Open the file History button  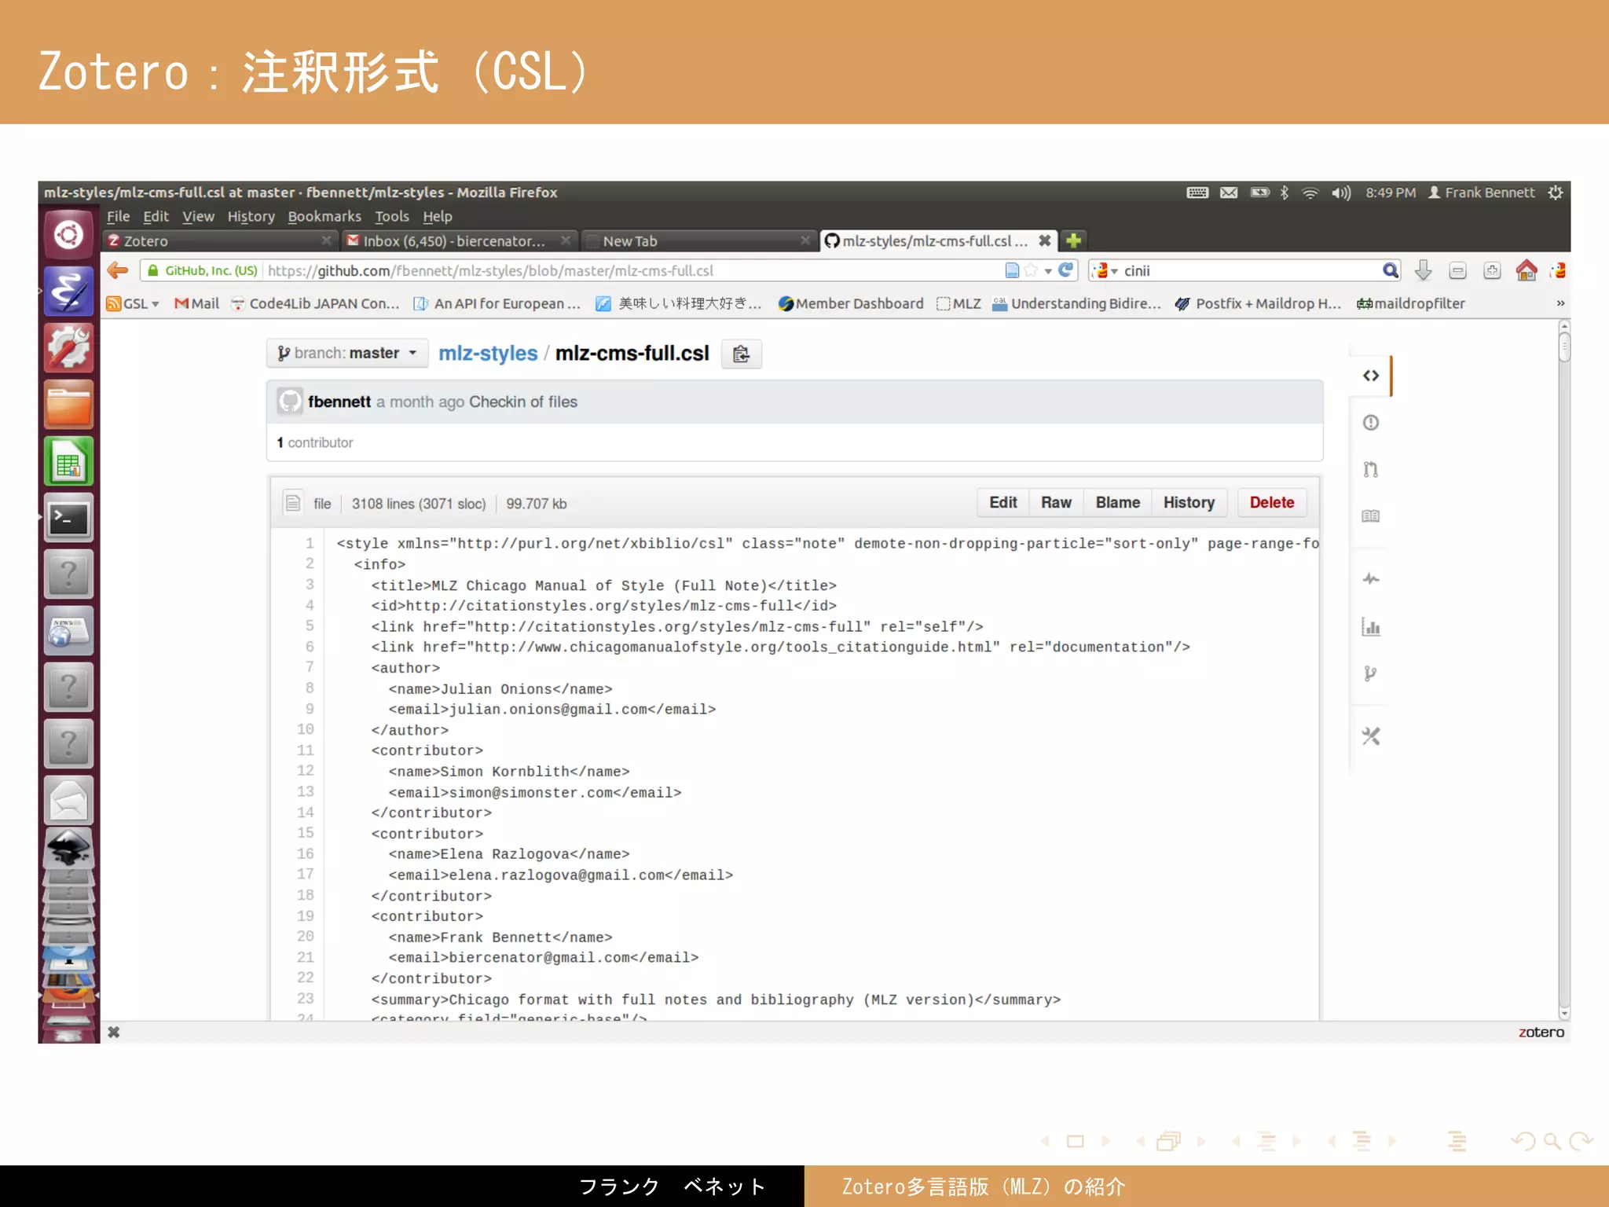[x=1189, y=503]
